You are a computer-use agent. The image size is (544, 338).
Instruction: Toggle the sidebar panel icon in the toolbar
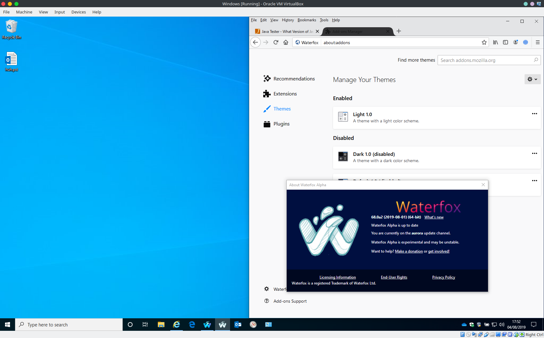(x=506, y=42)
